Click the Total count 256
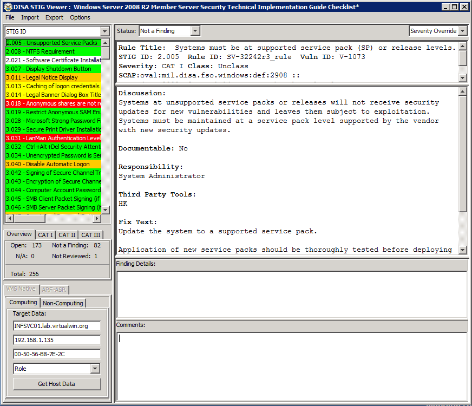Image resolution: width=472 pixels, height=406 pixels. 34,274
